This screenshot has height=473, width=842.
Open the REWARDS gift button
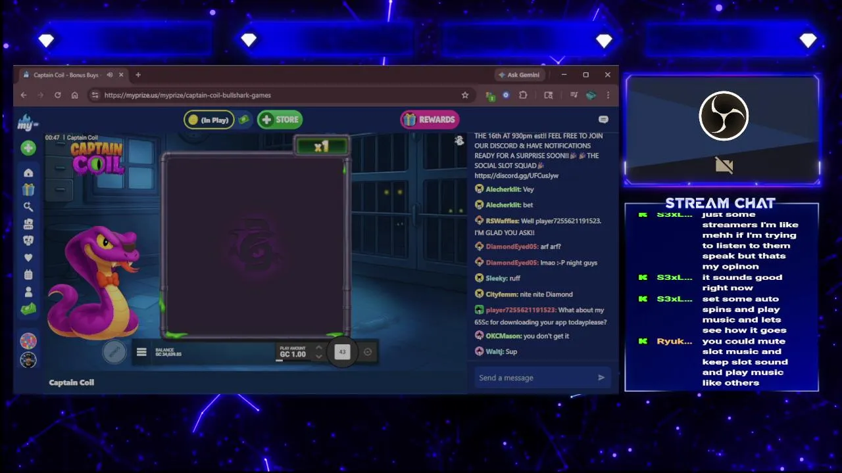(x=430, y=120)
